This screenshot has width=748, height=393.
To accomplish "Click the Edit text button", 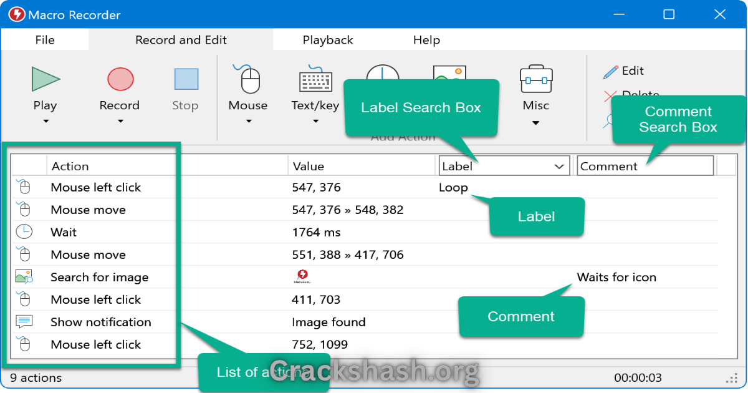I will [x=633, y=71].
